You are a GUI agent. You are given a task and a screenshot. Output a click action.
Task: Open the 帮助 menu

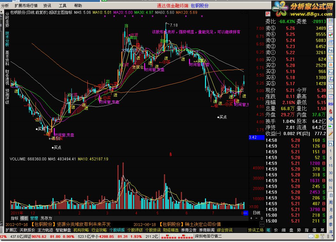point(78,5)
